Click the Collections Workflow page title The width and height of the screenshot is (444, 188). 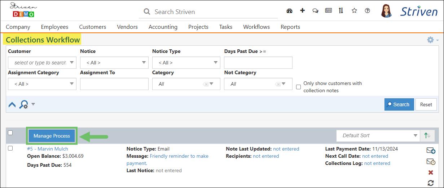pyautogui.click(x=43, y=40)
